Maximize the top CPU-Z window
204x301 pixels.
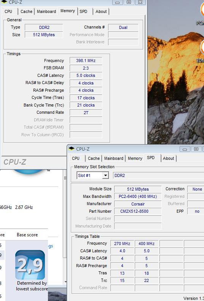tap(129, 2)
